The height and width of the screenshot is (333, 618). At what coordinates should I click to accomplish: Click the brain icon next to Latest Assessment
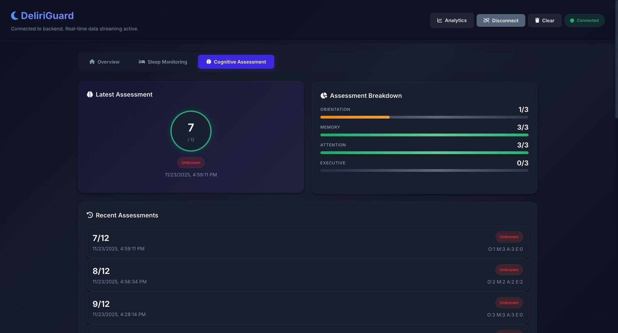(x=90, y=94)
